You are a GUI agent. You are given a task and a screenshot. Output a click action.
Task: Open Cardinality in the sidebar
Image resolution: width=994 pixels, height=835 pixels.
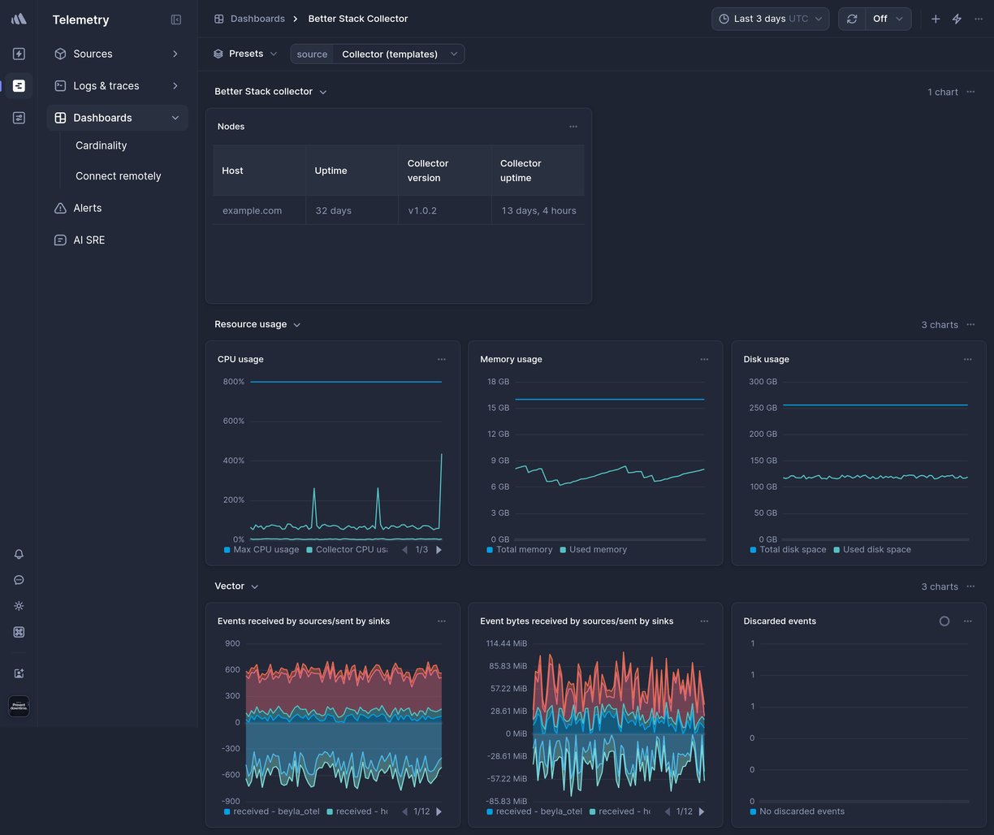tap(102, 145)
